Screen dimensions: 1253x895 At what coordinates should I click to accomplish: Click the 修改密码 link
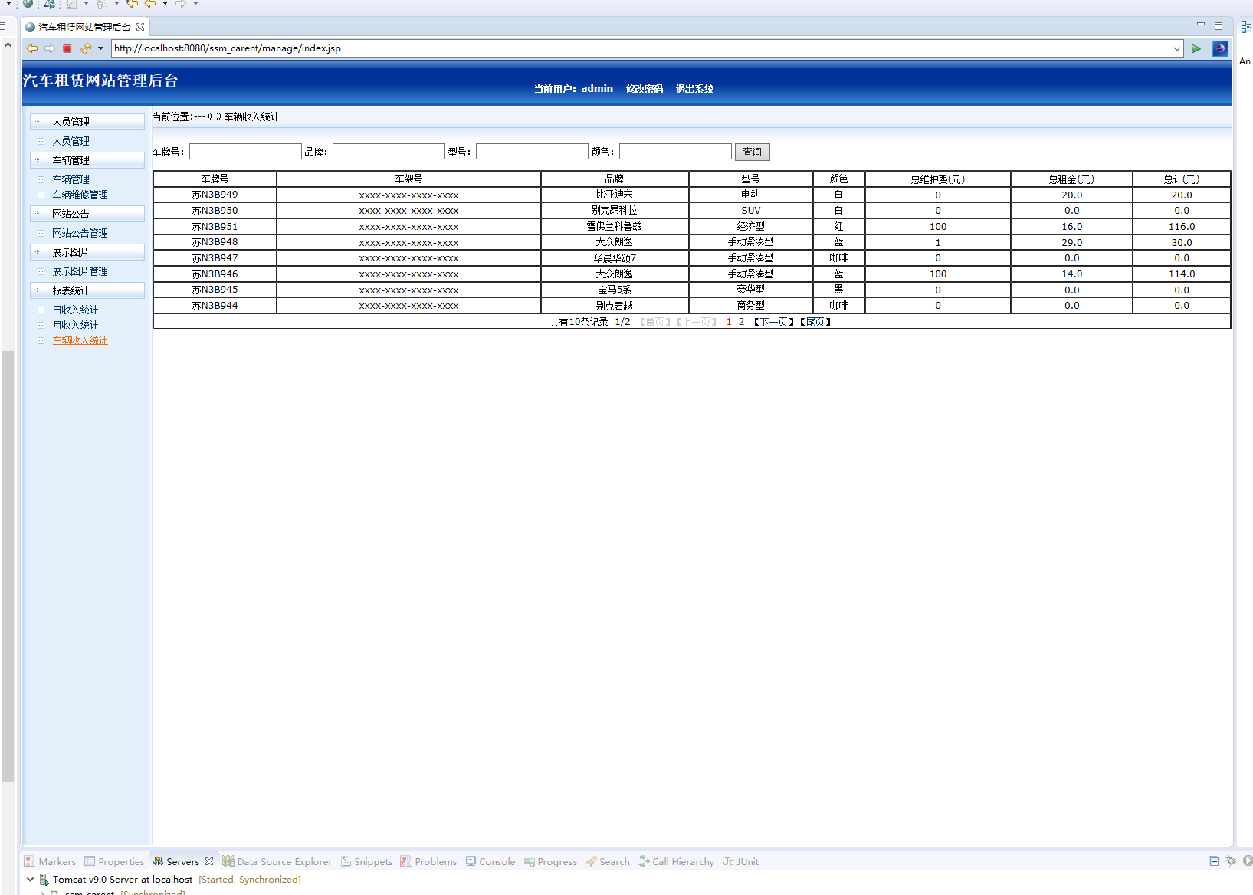645,89
